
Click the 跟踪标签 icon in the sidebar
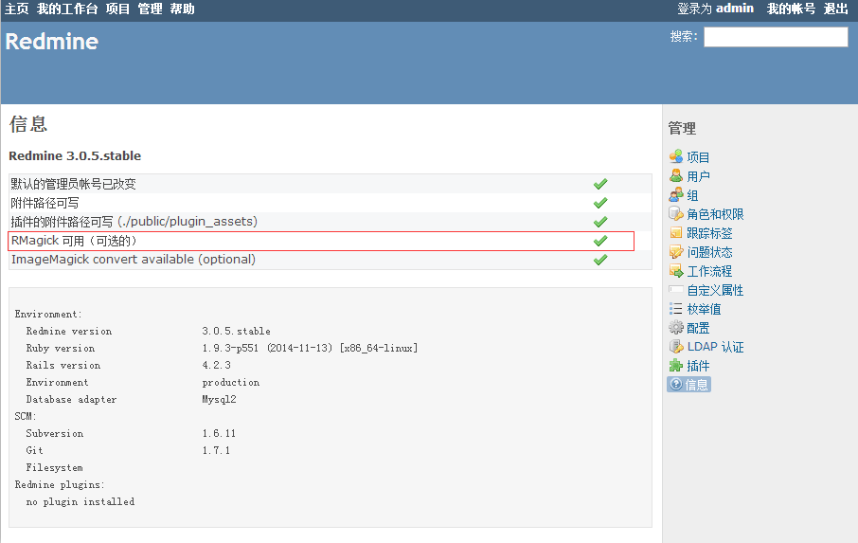tap(676, 232)
